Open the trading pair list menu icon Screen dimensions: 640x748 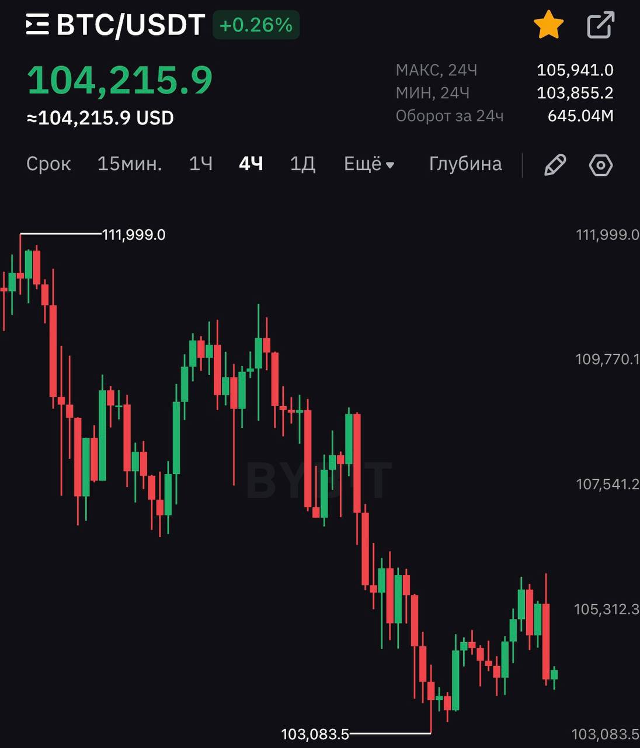(x=37, y=25)
